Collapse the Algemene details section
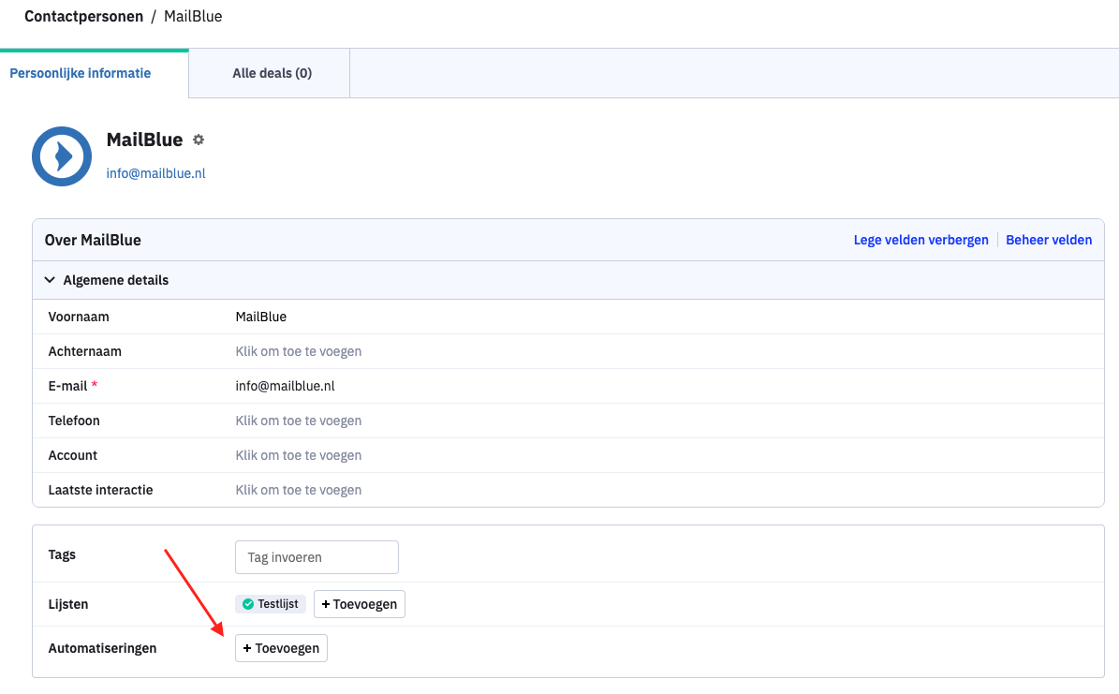 [50, 280]
